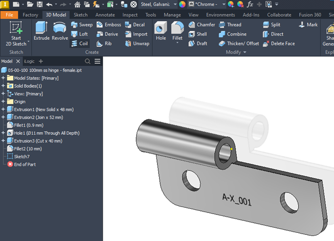The width and height of the screenshot is (334, 241).
Task: Expand the Origin folder in browser
Action: click(4, 102)
